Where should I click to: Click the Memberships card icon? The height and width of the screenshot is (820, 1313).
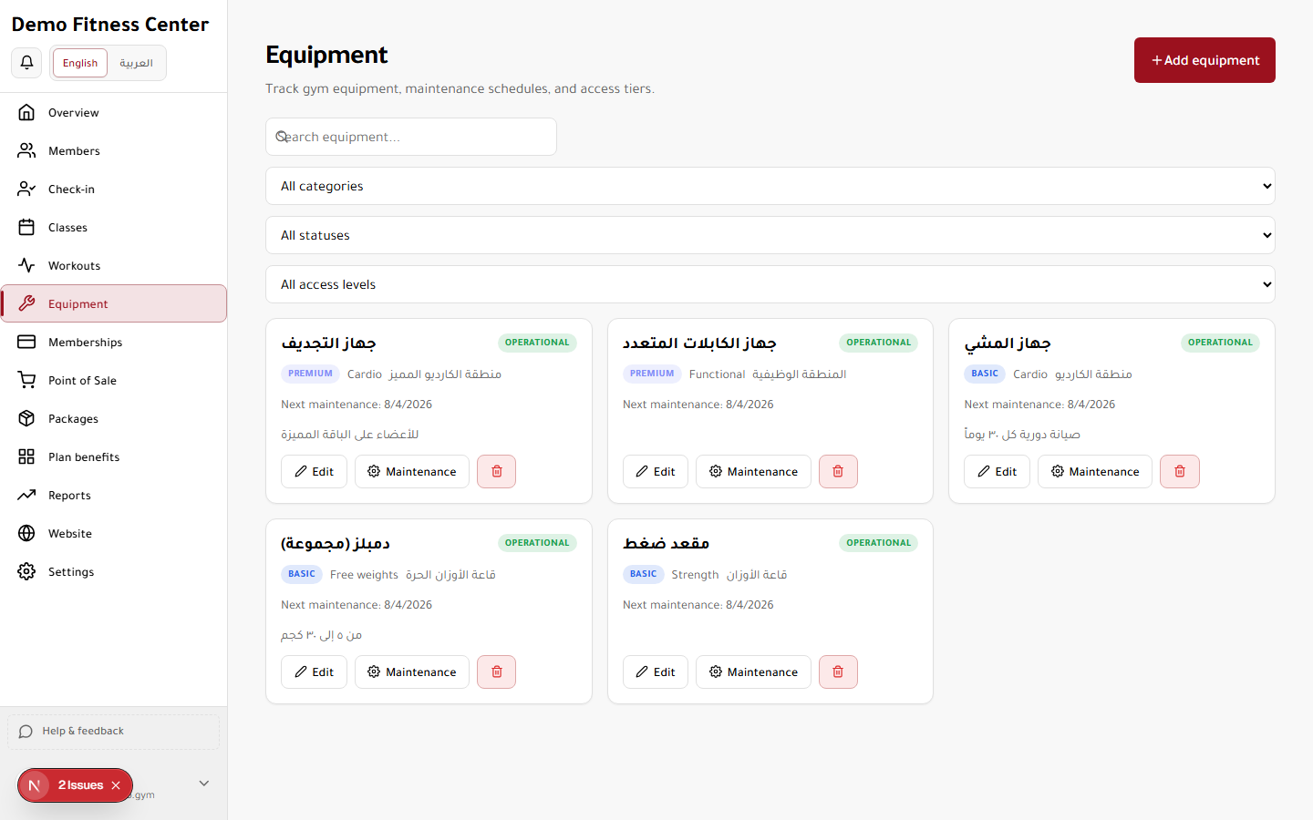pyautogui.click(x=26, y=343)
